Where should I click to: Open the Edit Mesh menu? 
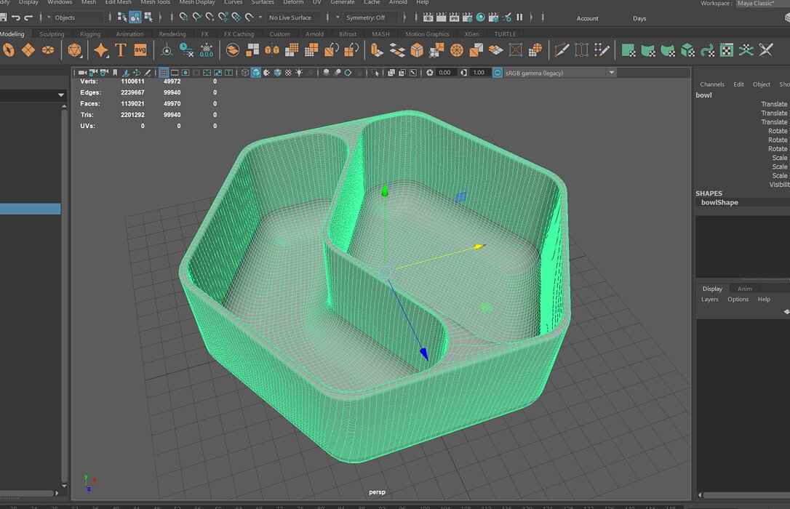click(119, 2)
